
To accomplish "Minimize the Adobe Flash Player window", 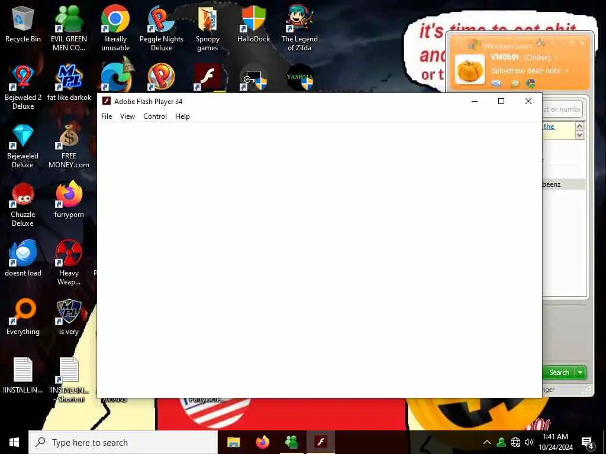I will (x=475, y=101).
